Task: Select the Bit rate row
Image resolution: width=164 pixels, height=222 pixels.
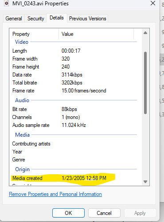Action: pos(74,109)
